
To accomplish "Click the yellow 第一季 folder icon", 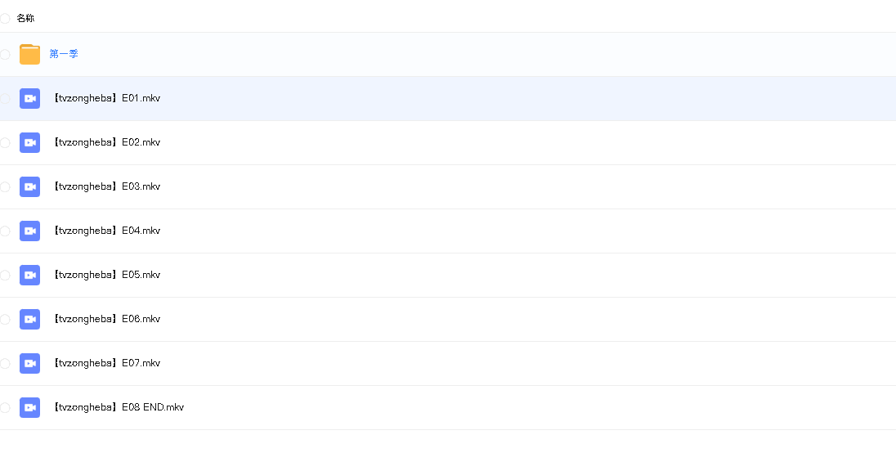I will coord(29,54).
